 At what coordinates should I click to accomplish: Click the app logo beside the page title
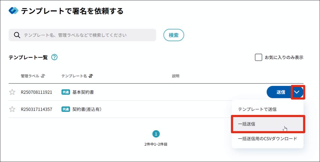pyautogui.click(x=13, y=11)
